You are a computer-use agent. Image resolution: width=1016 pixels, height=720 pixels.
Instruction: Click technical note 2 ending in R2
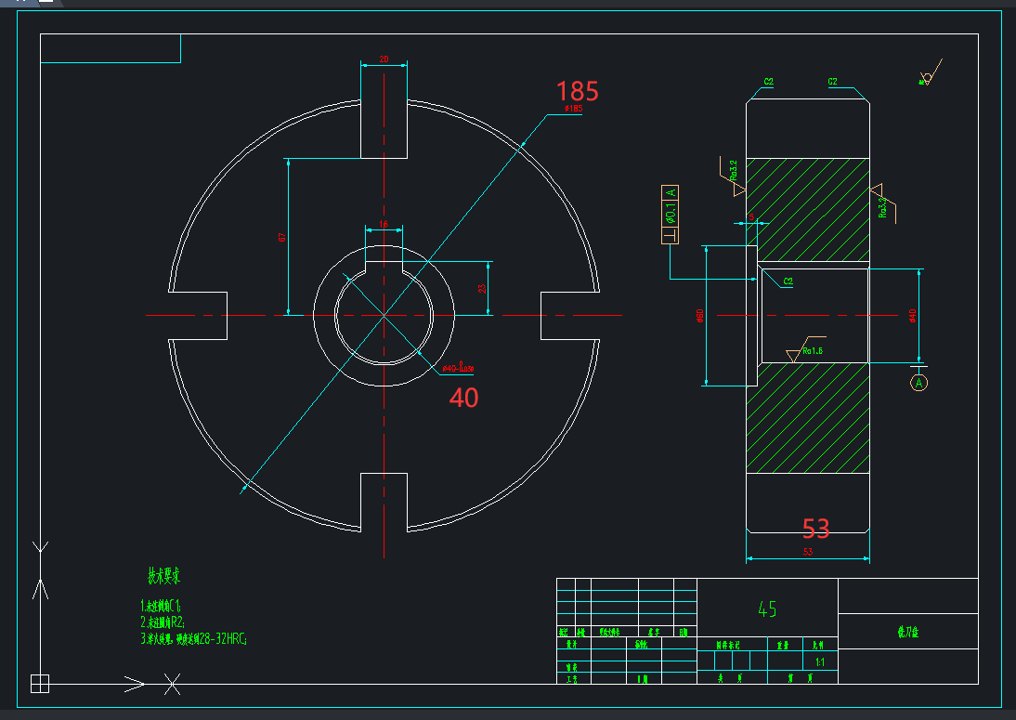click(163, 622)
